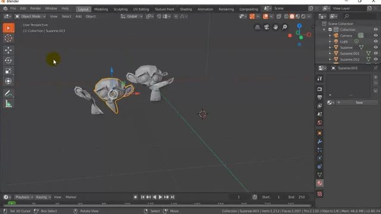Toggle X-ray display mode
Image resolution: width=381 pixels, height=214 pixels.
click(279, 17)
